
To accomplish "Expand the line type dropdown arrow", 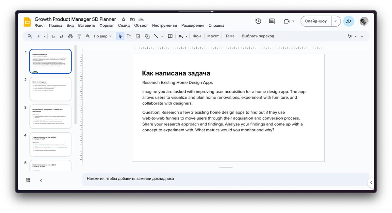I will tap(162, 36).
